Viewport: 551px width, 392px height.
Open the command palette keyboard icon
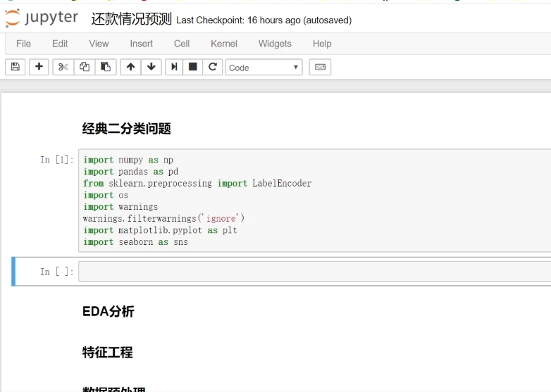[320, 68]
